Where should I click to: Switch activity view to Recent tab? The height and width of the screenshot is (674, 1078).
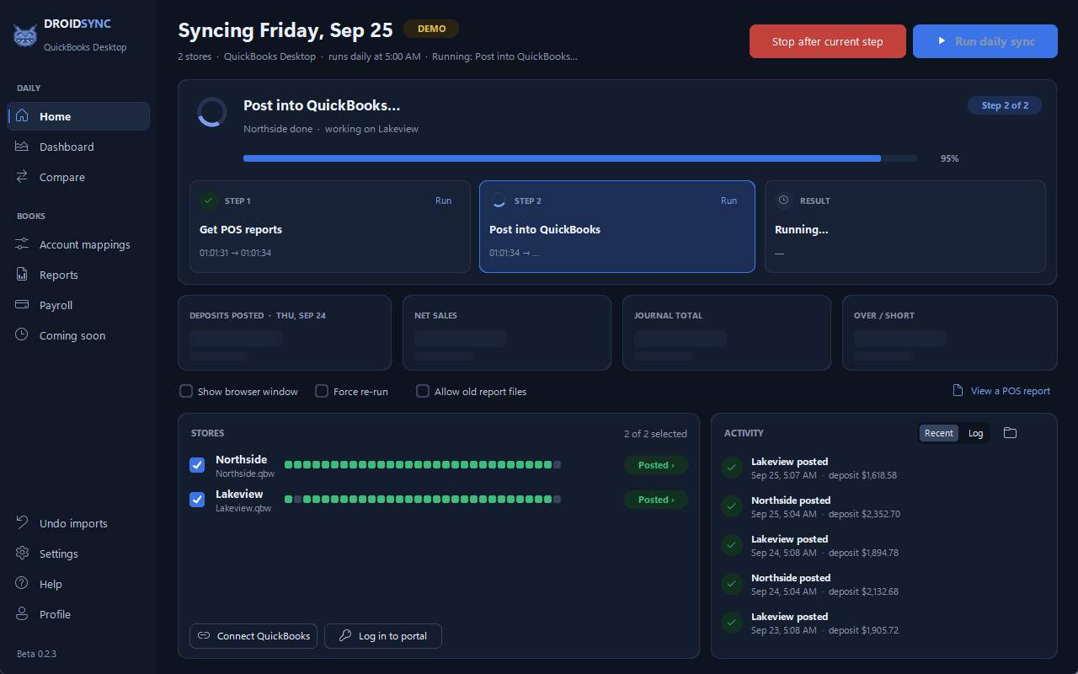pyautogui.click(x=939, y=433)
